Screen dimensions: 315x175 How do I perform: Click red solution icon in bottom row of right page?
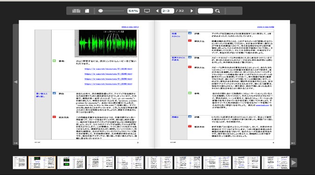pos(190,126)
